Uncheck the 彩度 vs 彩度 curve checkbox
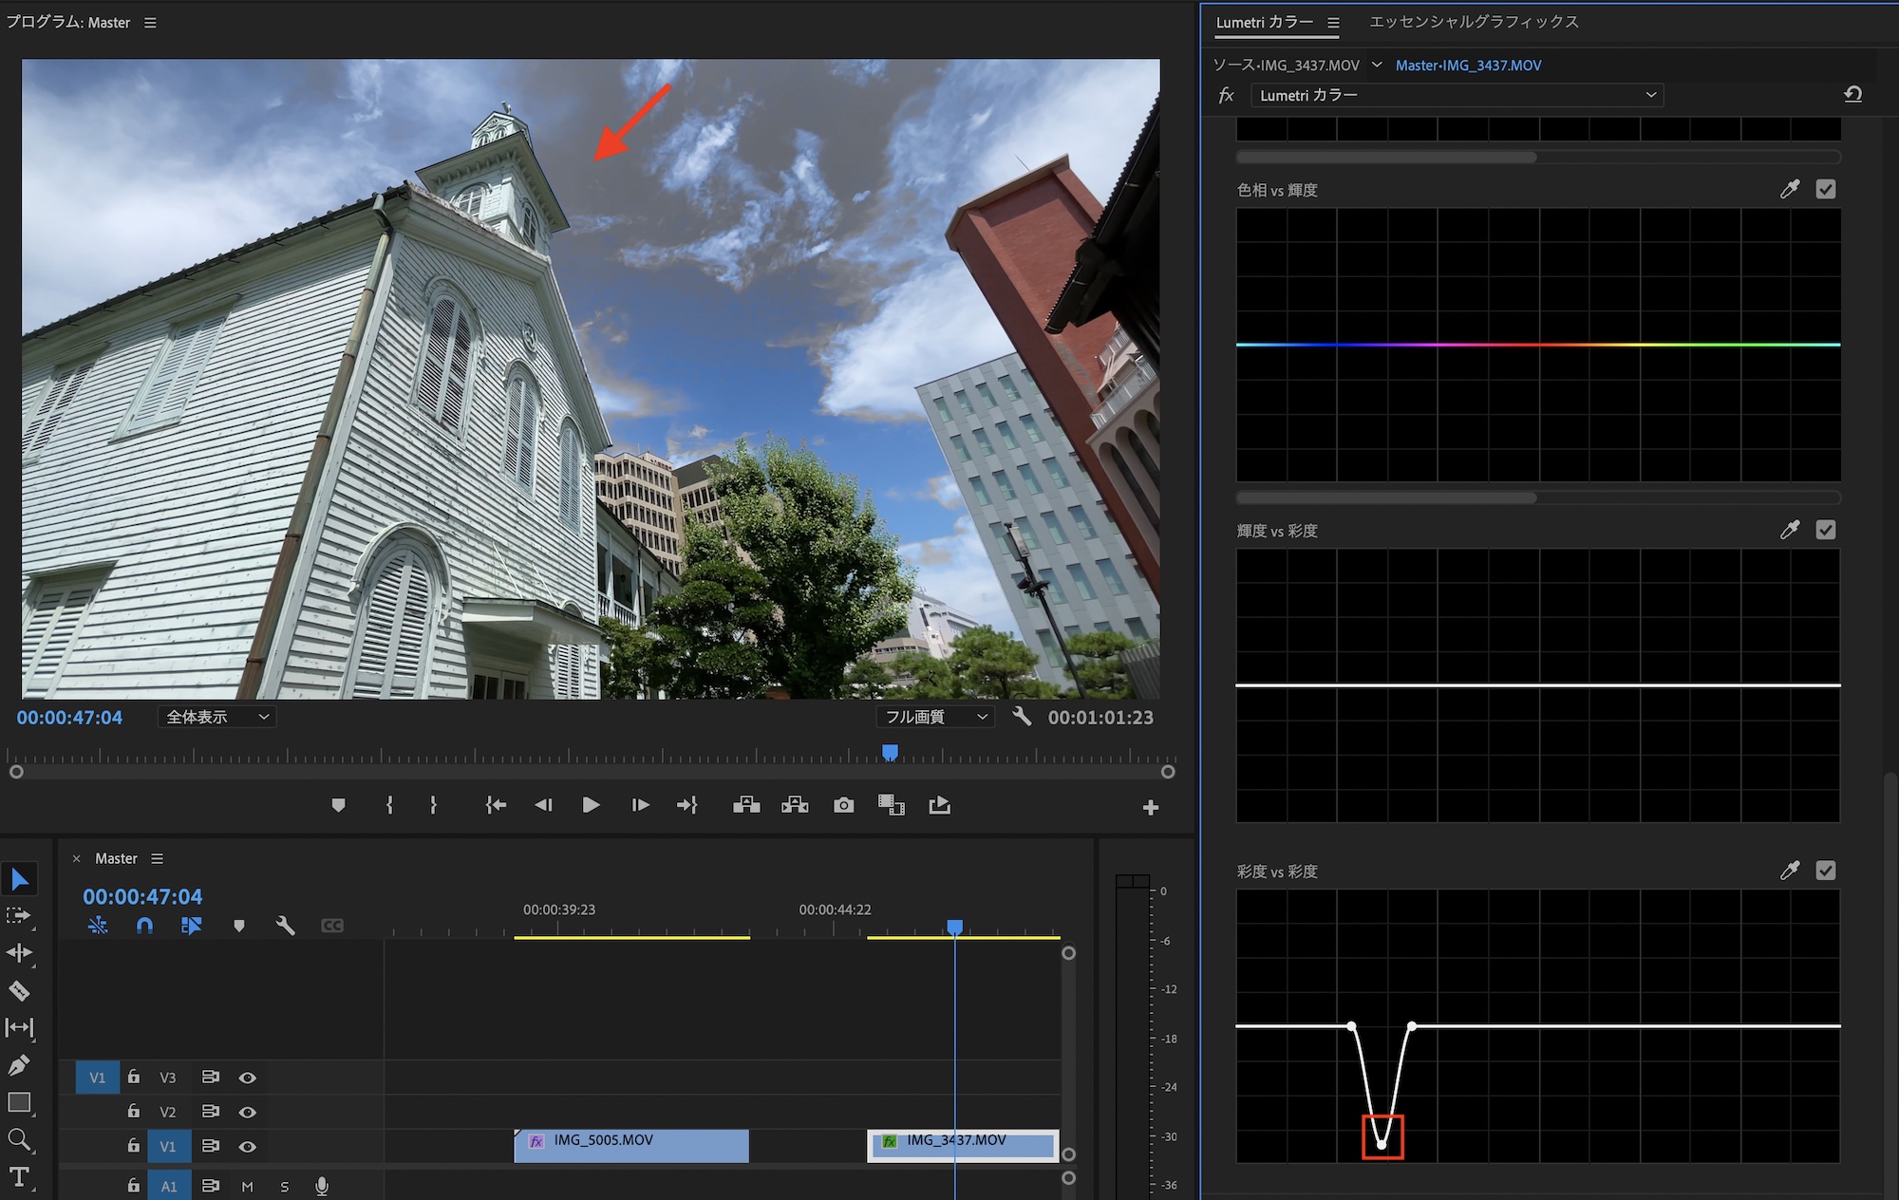This screenshot has height=1200, width=1899. tap(1825, 871)
